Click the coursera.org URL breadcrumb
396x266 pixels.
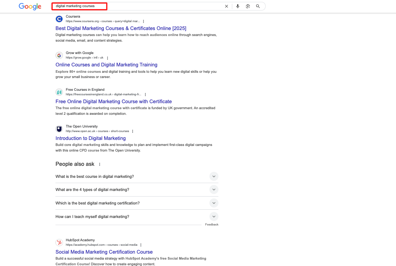click(103, 21)
